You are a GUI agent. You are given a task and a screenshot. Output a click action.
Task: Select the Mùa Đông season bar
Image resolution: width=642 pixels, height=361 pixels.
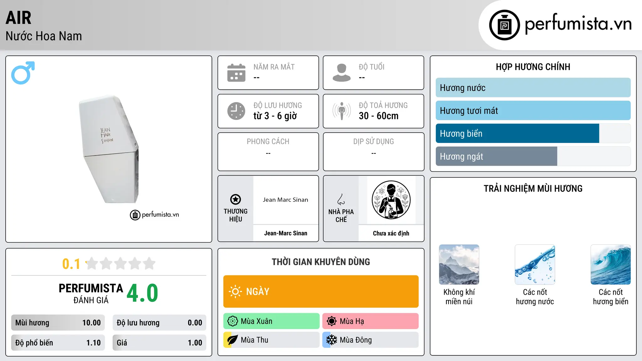371,340
